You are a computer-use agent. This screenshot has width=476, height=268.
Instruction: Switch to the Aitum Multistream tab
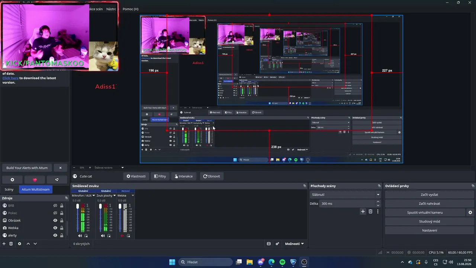[x=36, y=189]
